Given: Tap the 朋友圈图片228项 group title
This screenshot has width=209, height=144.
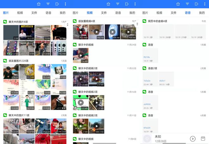Looking at the screenshot, I should tap(18, 61).
